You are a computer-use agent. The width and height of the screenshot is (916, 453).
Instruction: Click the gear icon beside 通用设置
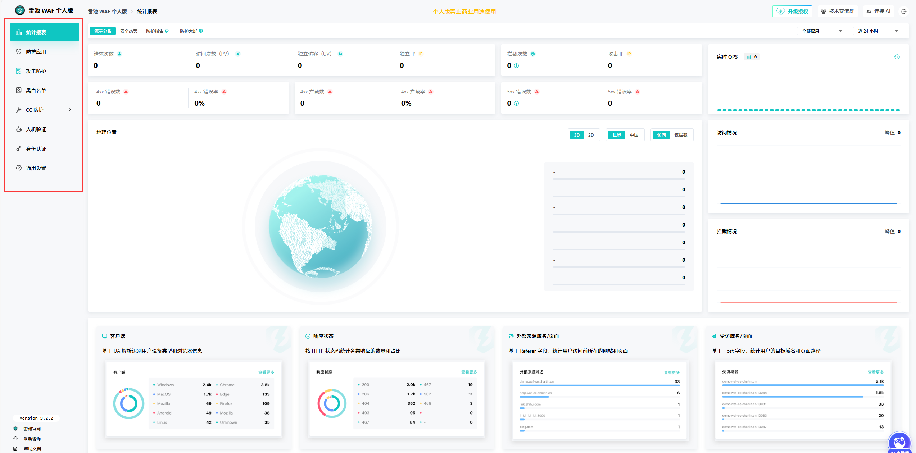[x=19, y=168]
